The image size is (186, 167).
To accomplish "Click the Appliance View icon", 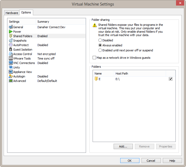I will coord(11,72).
